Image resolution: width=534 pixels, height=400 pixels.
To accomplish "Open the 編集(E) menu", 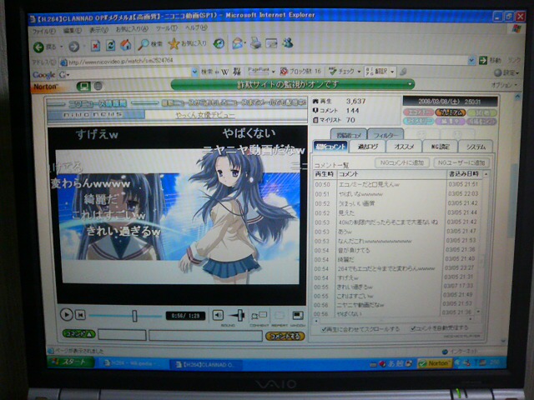I will point(73,31).
